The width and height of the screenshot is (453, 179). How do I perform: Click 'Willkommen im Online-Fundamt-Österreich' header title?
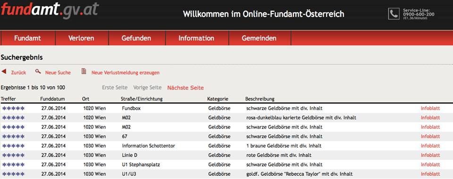(263, 14)
